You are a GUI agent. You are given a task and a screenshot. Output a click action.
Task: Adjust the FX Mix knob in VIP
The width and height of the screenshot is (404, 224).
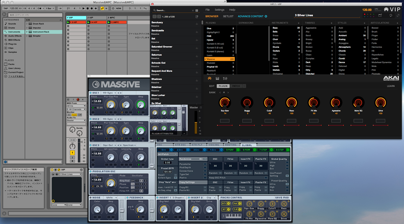click(x=314, y=103)
